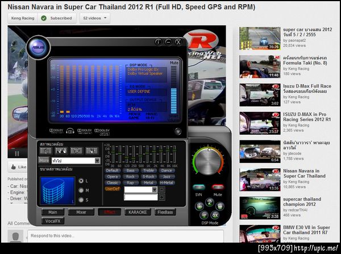Click the master volume knob
This screenshot has width=341, height=254.
click(x=208, y=161)
